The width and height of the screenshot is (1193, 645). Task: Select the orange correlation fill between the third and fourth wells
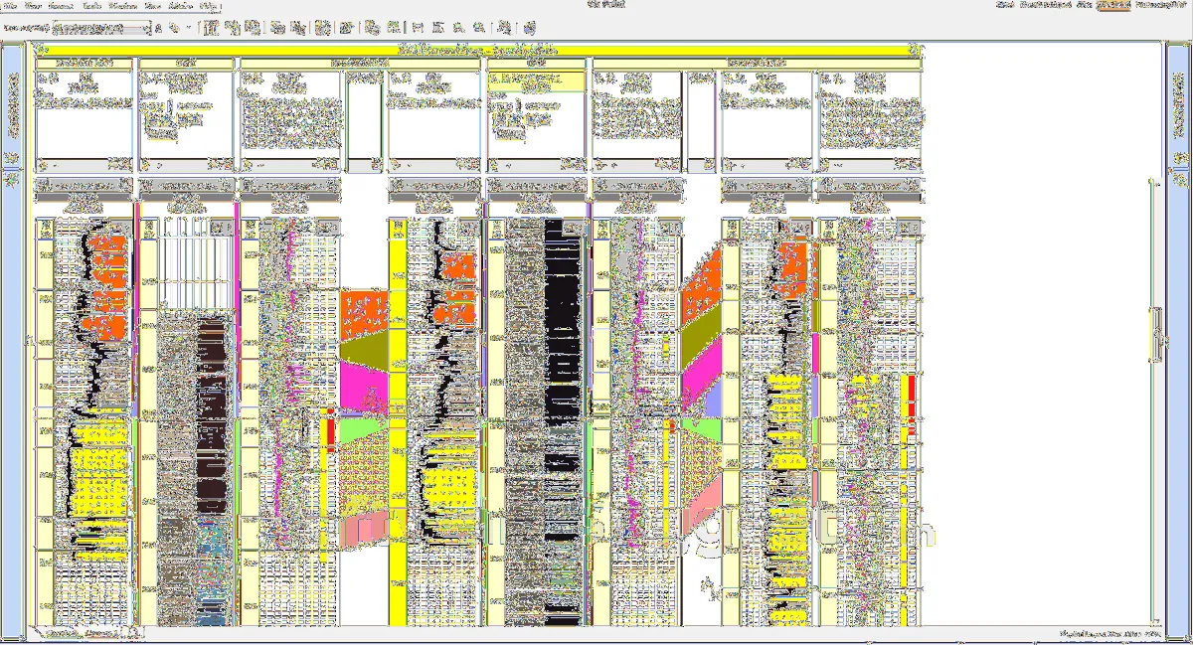click(364, 313)
